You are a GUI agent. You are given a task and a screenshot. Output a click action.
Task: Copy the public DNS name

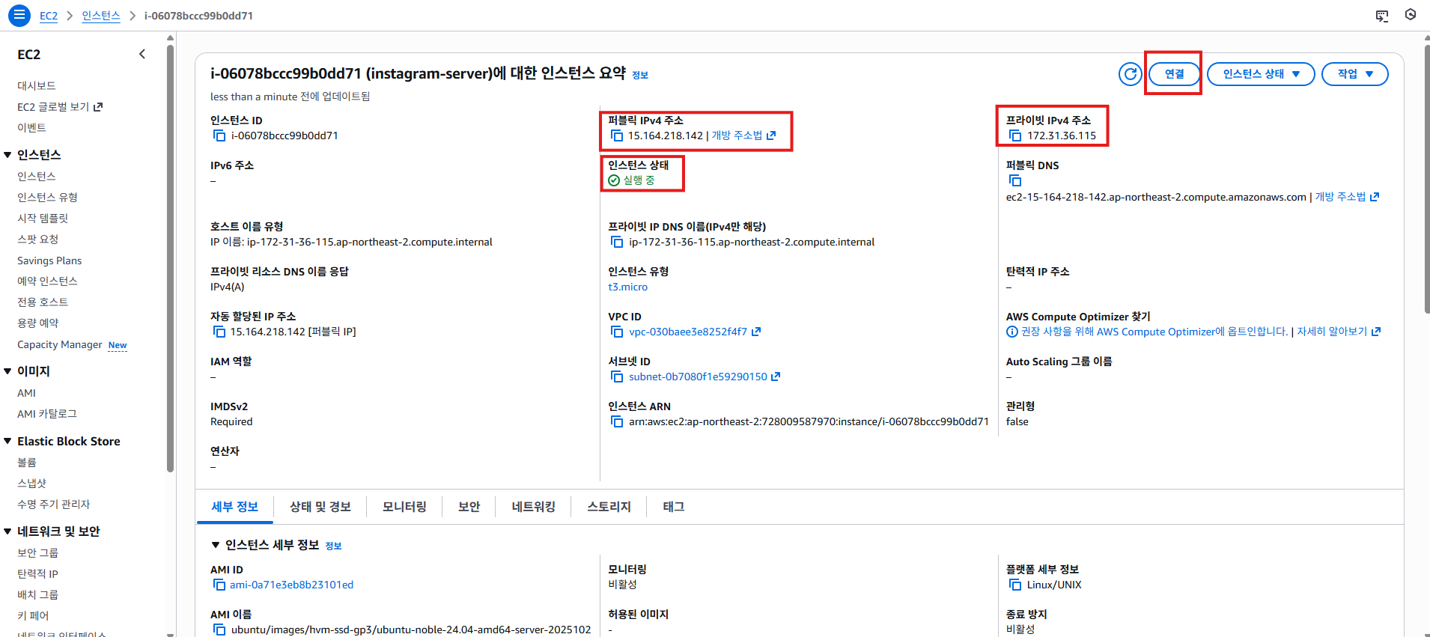click(1015, 180)
